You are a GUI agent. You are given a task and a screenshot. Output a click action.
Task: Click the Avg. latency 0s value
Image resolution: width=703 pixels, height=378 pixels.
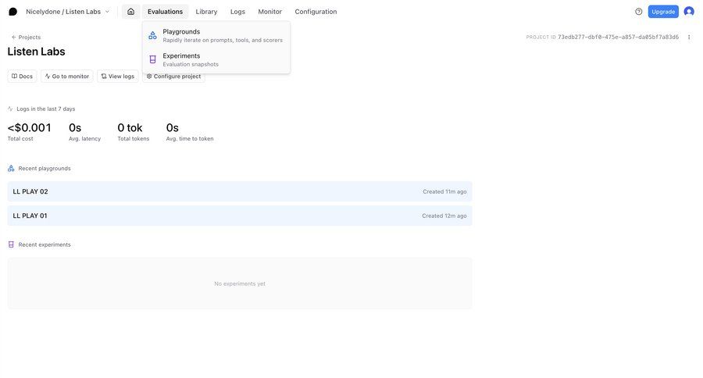75,128
